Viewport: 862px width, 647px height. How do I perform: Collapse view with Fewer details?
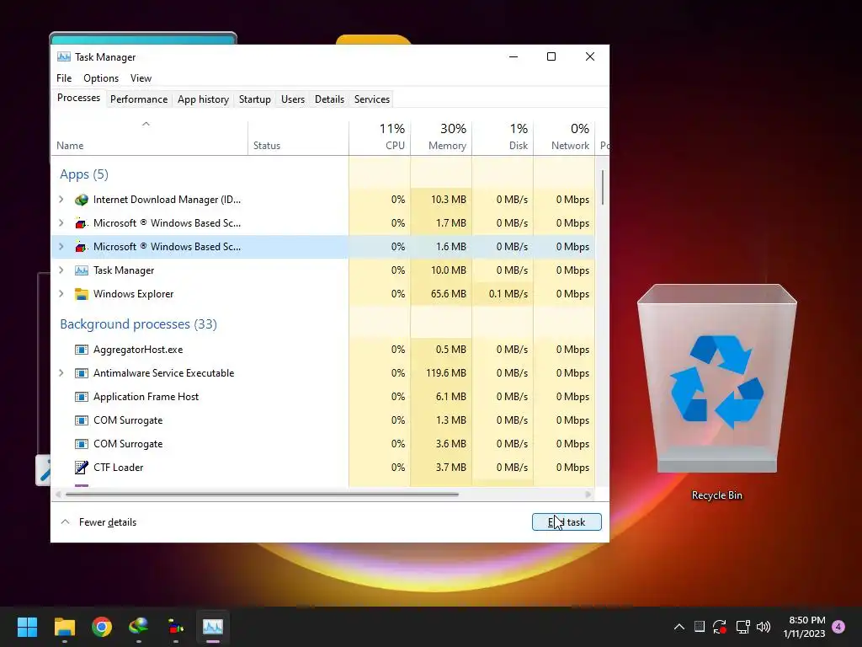click(99, 522)
